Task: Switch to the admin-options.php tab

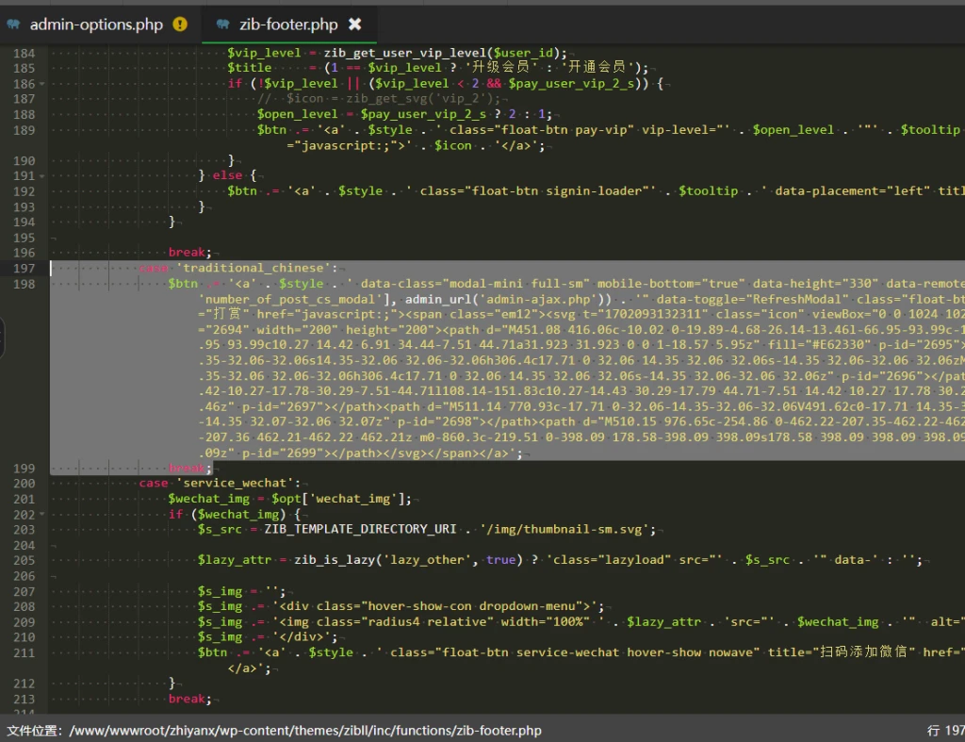Action: click(x=96, y=25)
